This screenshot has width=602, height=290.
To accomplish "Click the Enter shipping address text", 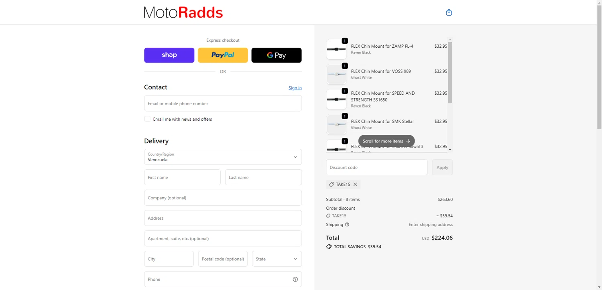I will 431,225.
